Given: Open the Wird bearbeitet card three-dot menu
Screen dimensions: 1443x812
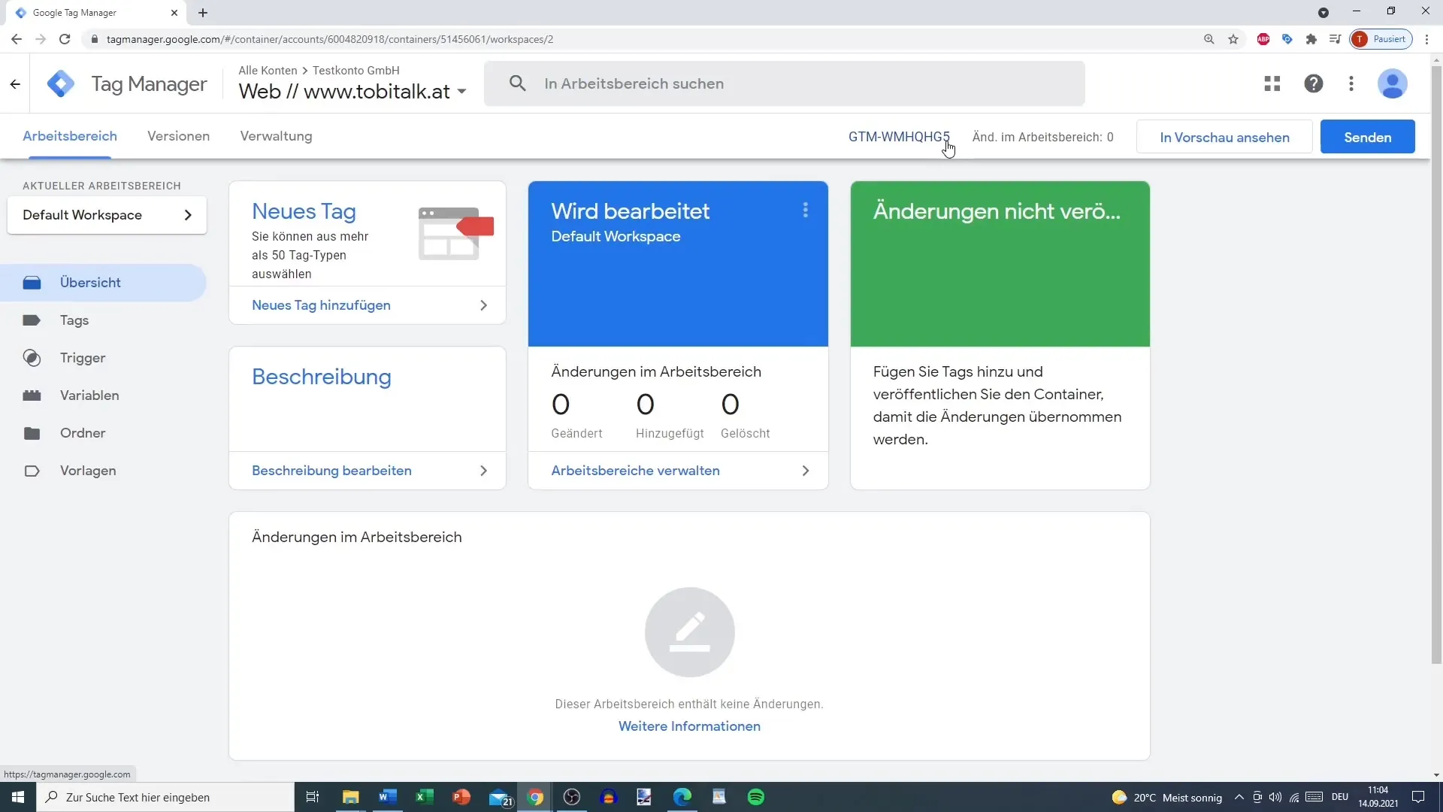Looking at the screenshot, I should (805, 211).
